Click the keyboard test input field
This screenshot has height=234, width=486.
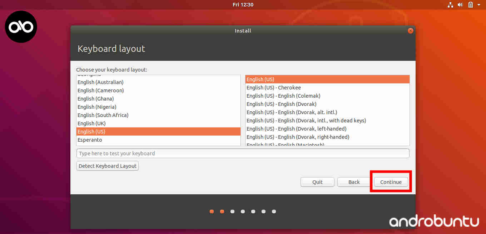click(243, 153)
